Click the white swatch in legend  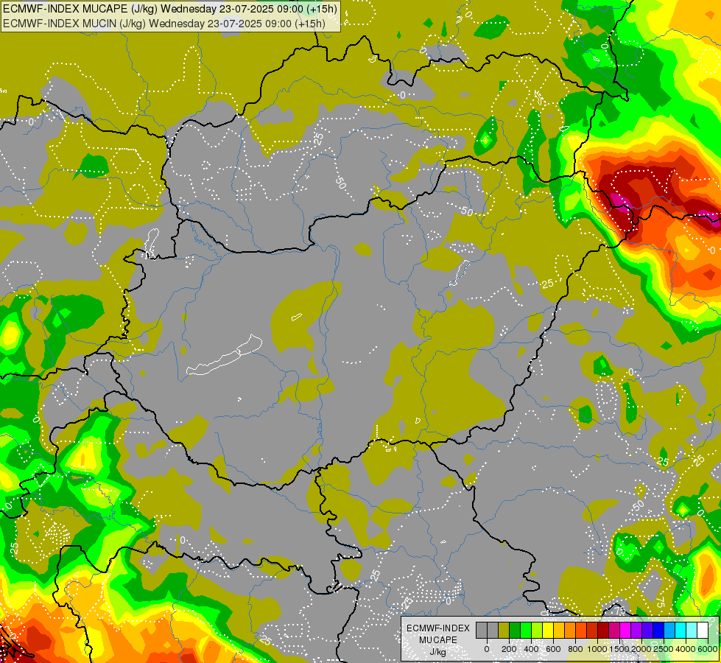point(703,631)
